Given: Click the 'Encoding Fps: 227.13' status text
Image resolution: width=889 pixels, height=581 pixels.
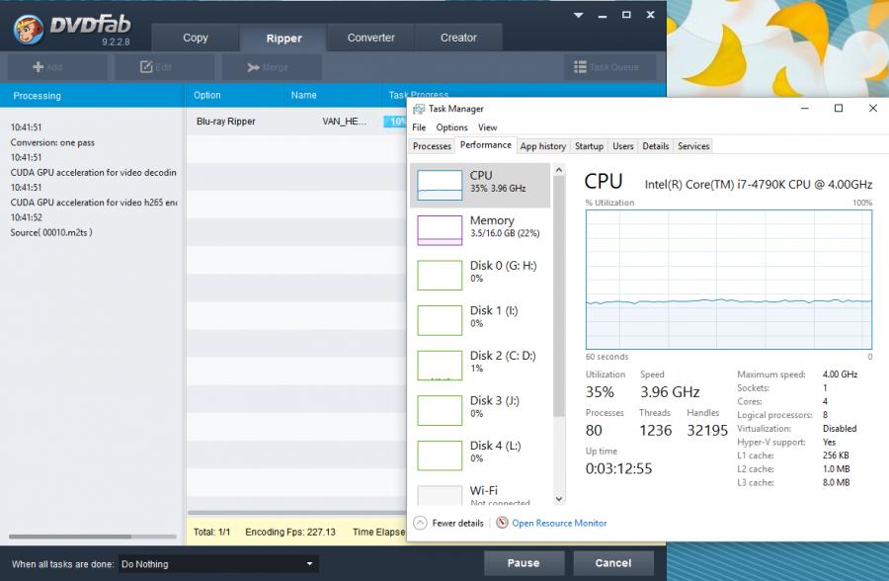Looking at the screenshot, I should [x=290, y=532].
